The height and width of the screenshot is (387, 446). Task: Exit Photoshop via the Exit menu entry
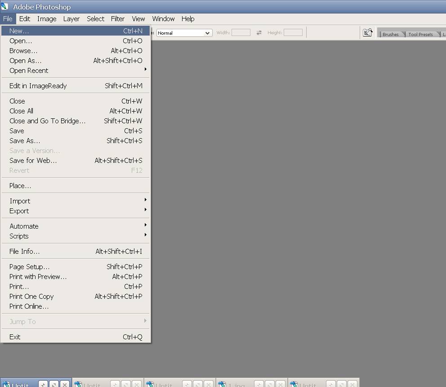point(76,337)
